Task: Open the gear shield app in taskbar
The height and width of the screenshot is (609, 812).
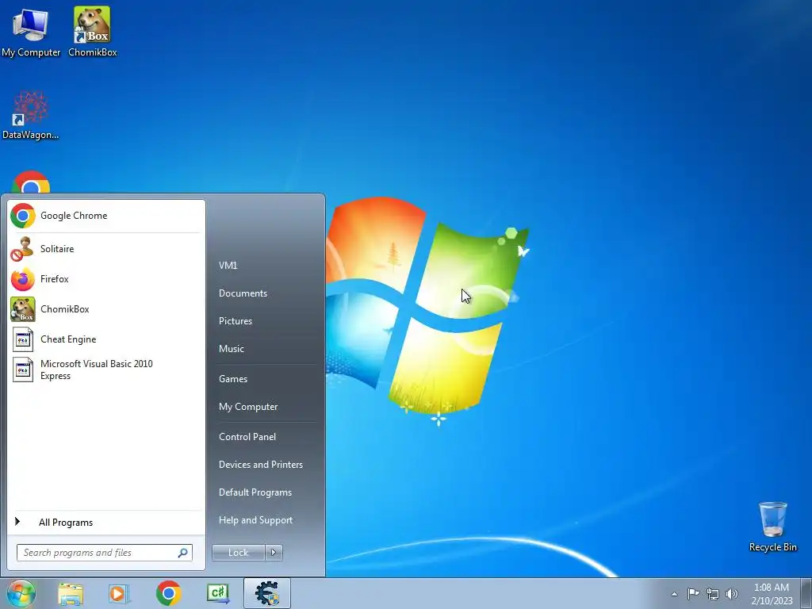Action: pos(267,593)
